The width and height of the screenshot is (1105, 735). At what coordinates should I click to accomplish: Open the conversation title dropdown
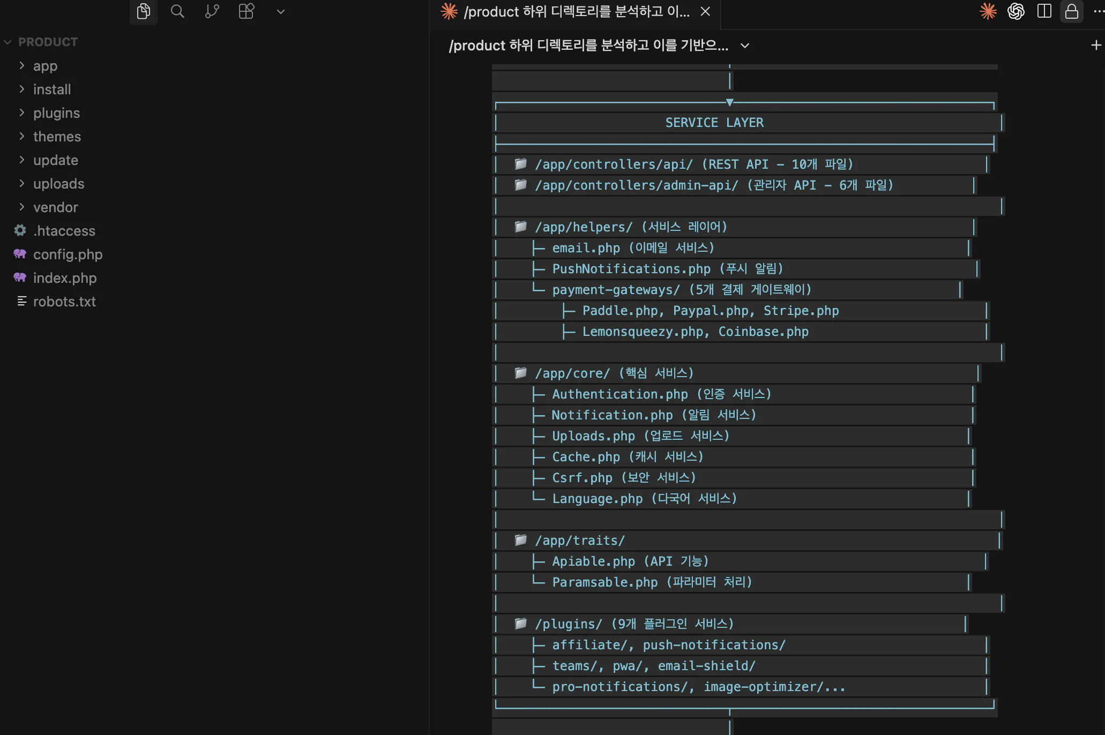[745, 46]
